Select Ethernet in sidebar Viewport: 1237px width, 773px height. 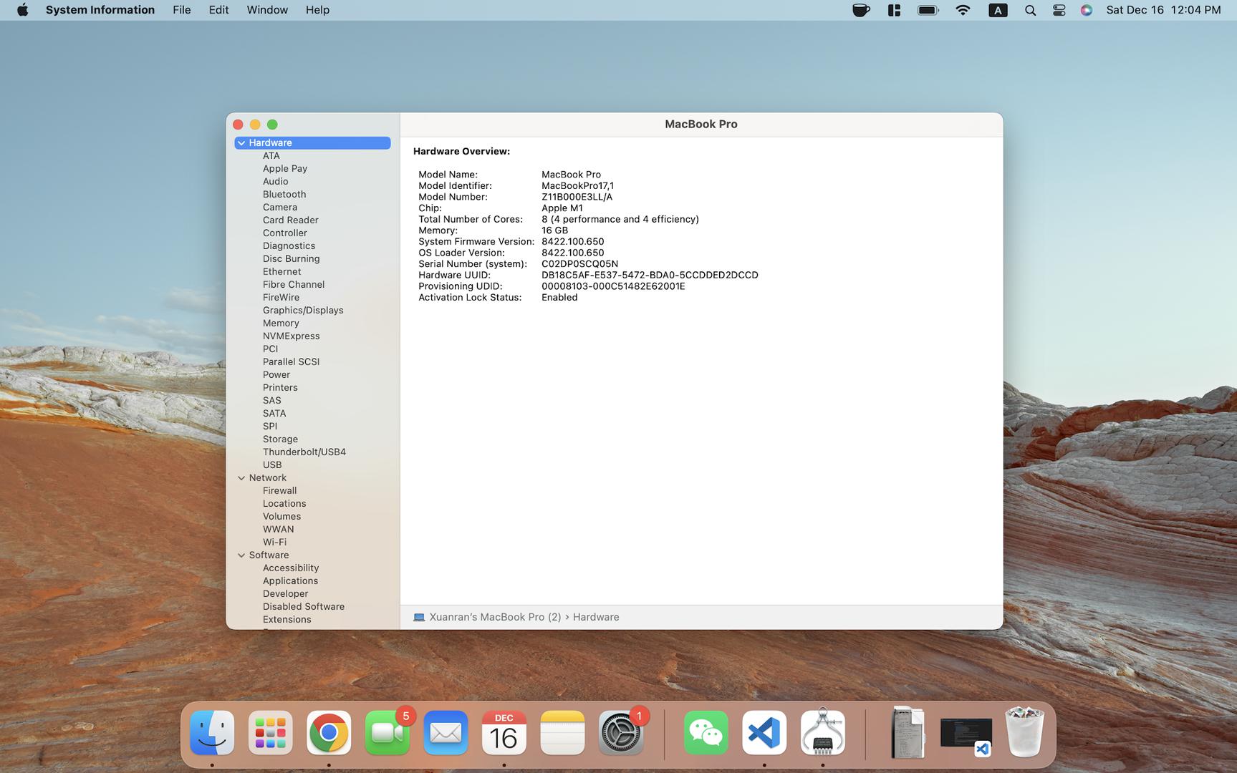282,272
